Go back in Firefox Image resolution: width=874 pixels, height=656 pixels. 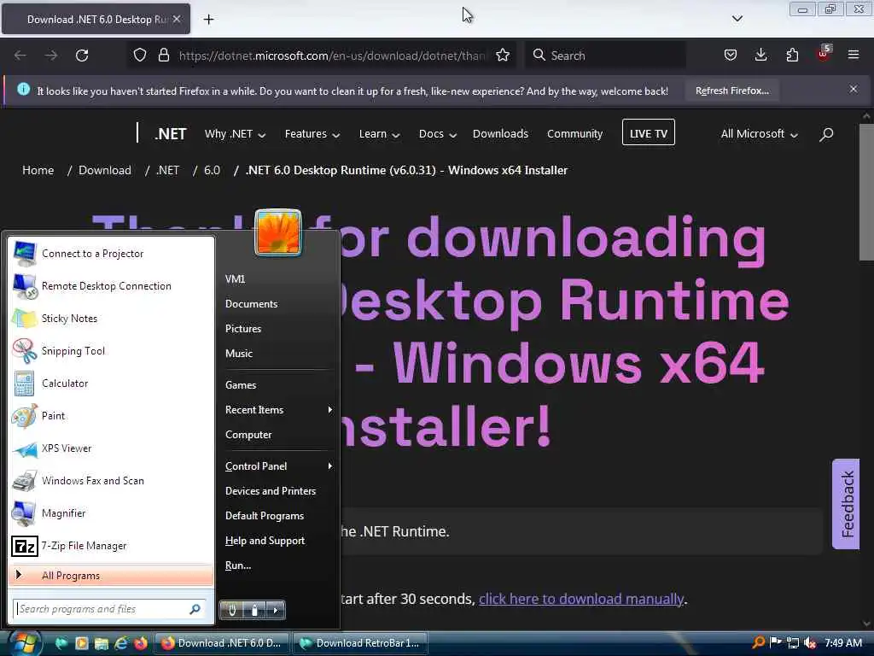point(20,56)
